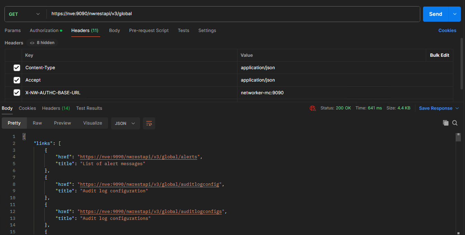Screen dimensions: 465x235
Task: Show hidden headers via the eye icon
Action: click(x=32, y=43)
